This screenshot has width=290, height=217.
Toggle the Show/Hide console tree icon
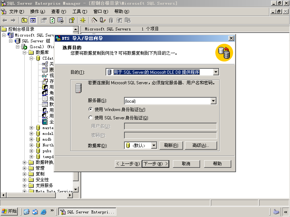(x=33, y=20)
